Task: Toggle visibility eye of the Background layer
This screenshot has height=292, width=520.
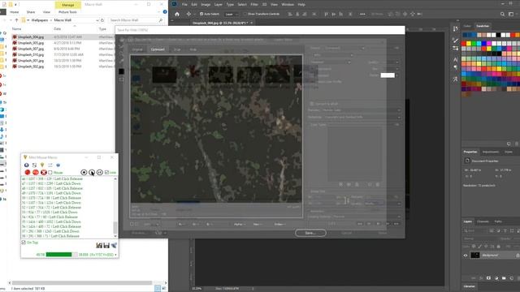Action: coord(466,255)
